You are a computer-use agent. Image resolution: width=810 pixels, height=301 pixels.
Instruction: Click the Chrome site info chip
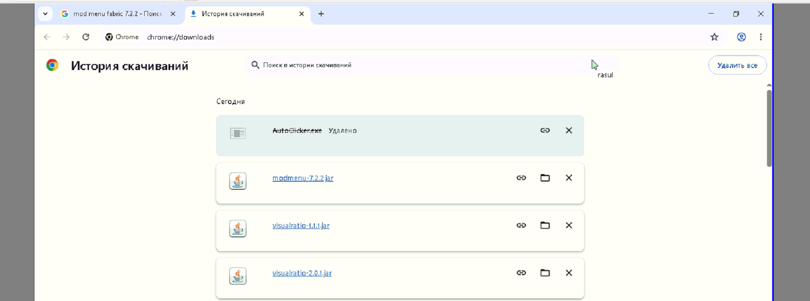(x=122, y=37)
